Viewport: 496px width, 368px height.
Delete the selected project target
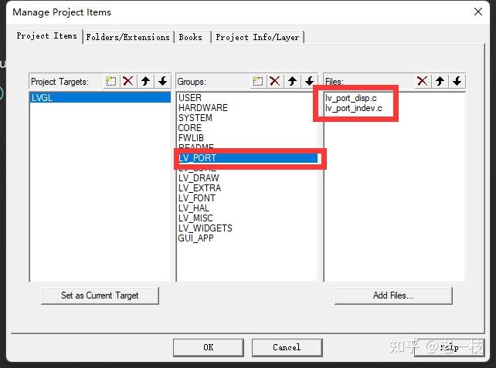coord(127,81)
